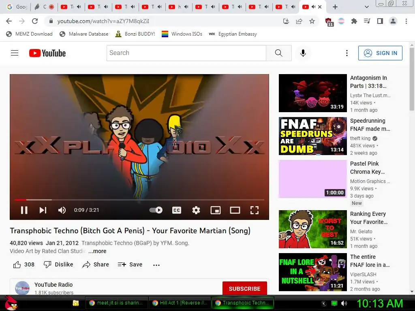Expand description with ...more
The width and height of the screenshot is (415, 311).
(x=97, y=251)
